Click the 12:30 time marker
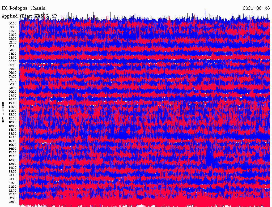 12,118
